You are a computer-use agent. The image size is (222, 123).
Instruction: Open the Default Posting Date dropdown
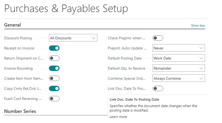pos(179,58)
